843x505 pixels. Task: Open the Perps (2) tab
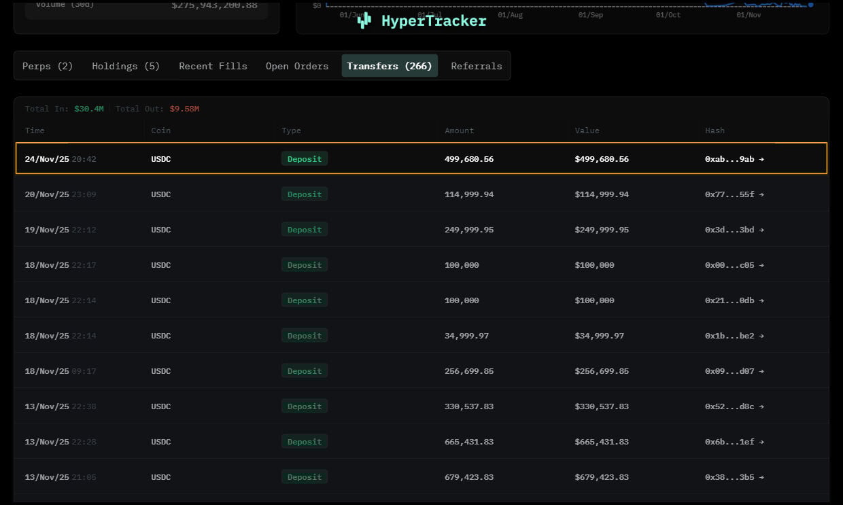[x=47, y=65]
